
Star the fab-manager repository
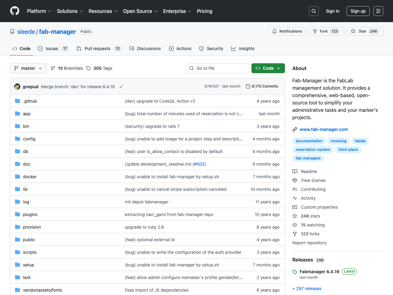click(365, 31)
